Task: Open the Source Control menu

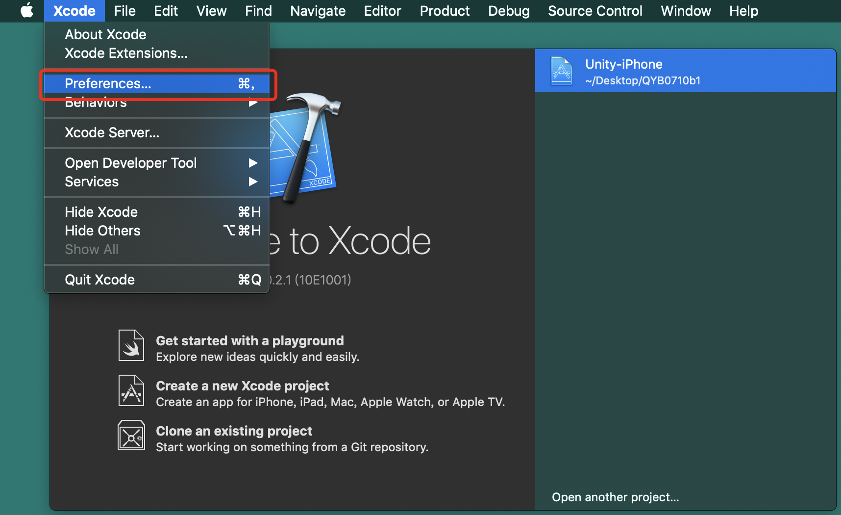Action: (x=595, y=11)
